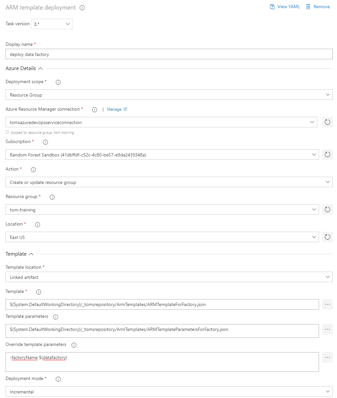Browse for Template file using ellipsis button
Image resolution: width=337 pixels, height=398 pixels.
tap(327, 304)
